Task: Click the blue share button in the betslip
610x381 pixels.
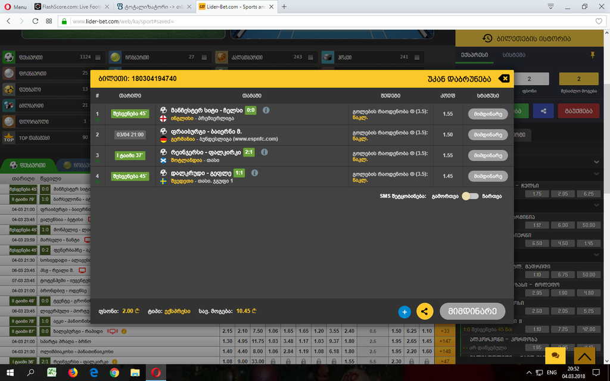Action: tap(543, 111)
